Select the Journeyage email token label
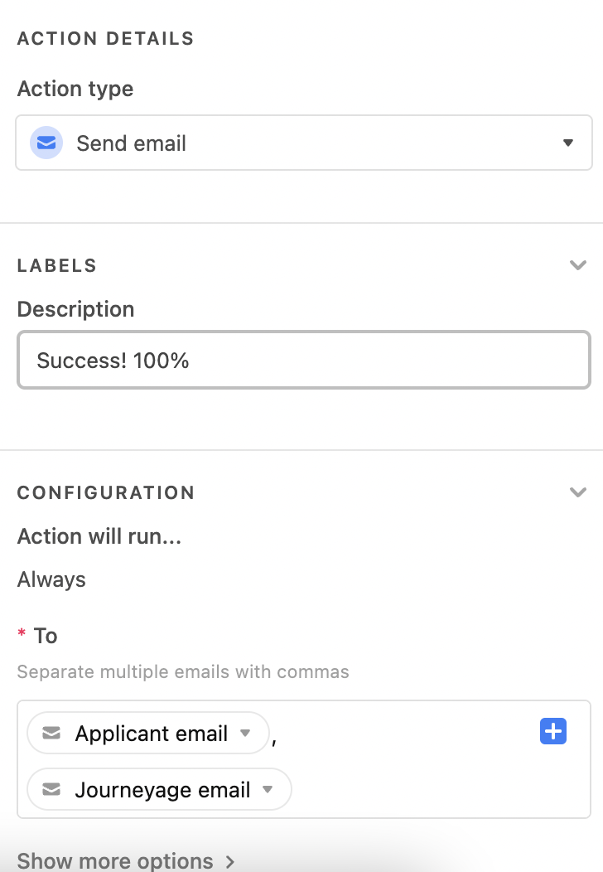This screenshot has height=872, width=603. (162, 790)
